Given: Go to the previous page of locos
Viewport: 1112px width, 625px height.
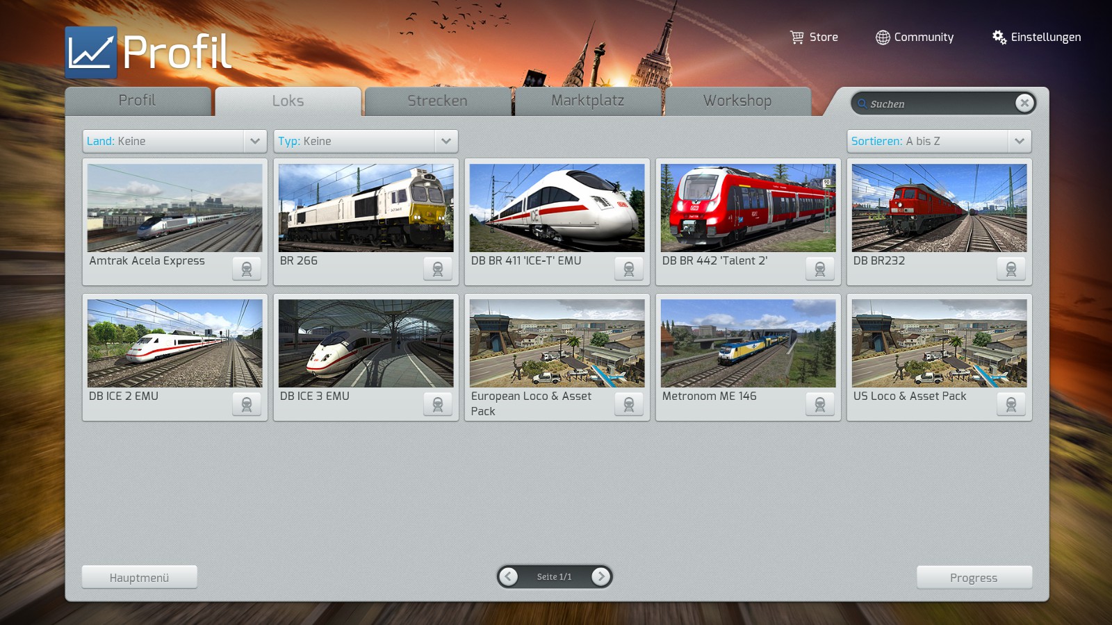Looking at the screenshot, I should [x=509, y=576].
